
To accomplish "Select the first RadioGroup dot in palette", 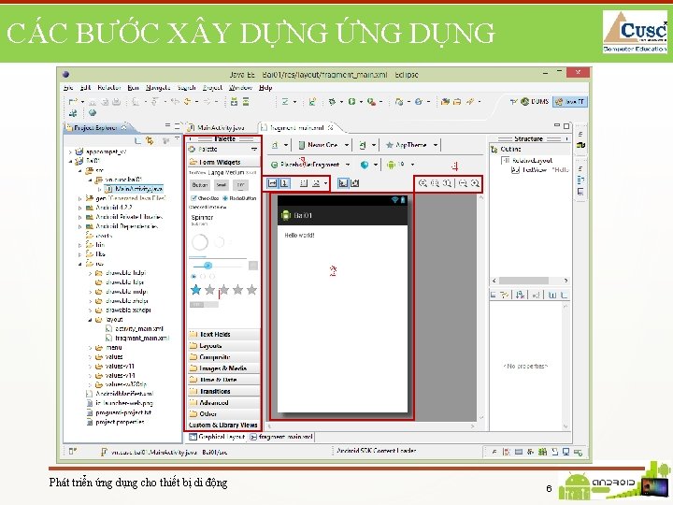I will 193,276.
